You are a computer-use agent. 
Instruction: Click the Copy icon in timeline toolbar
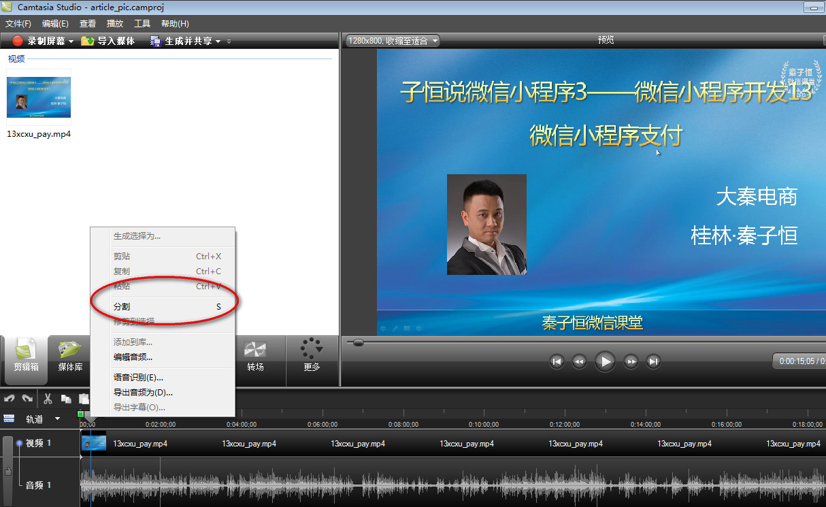tap(66, 399)
